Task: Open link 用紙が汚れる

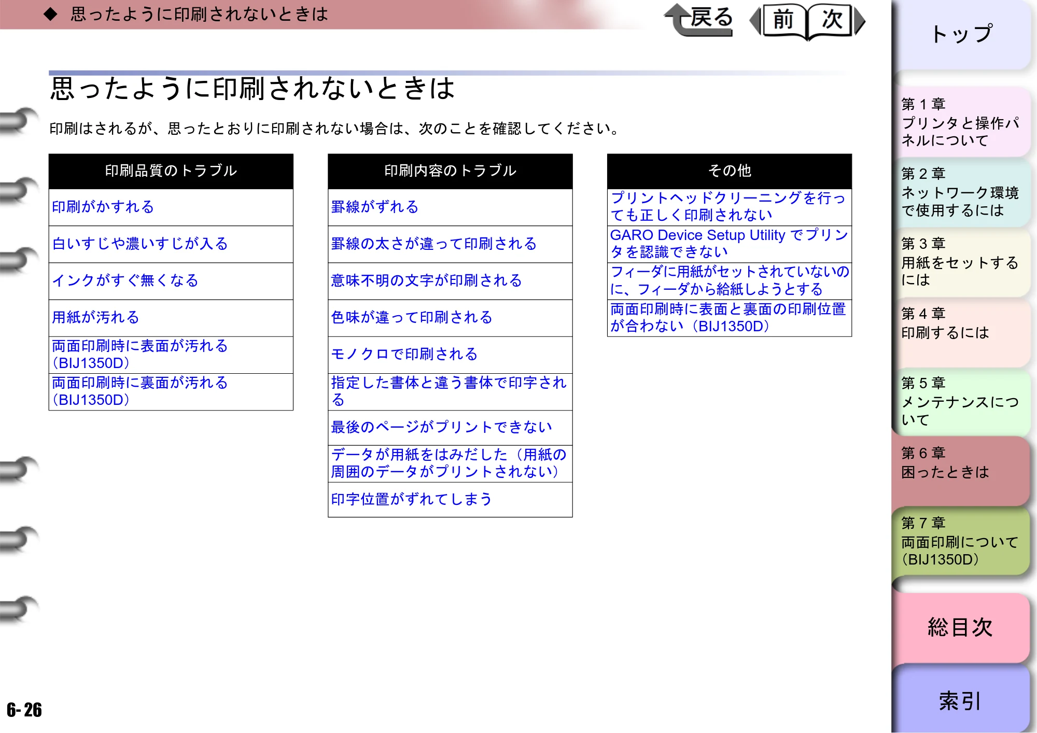Action: (96, 317)
